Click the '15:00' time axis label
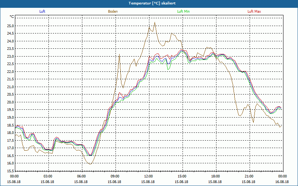This screenshot has width=298, height=186. click(x=182, y=176)
